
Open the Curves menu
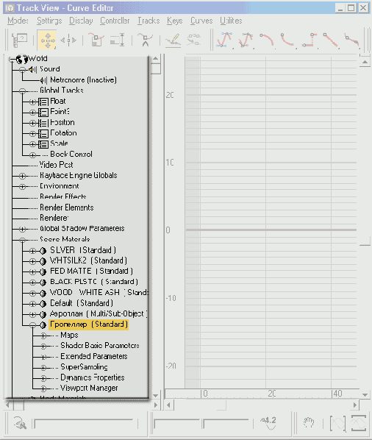point(201,21)
